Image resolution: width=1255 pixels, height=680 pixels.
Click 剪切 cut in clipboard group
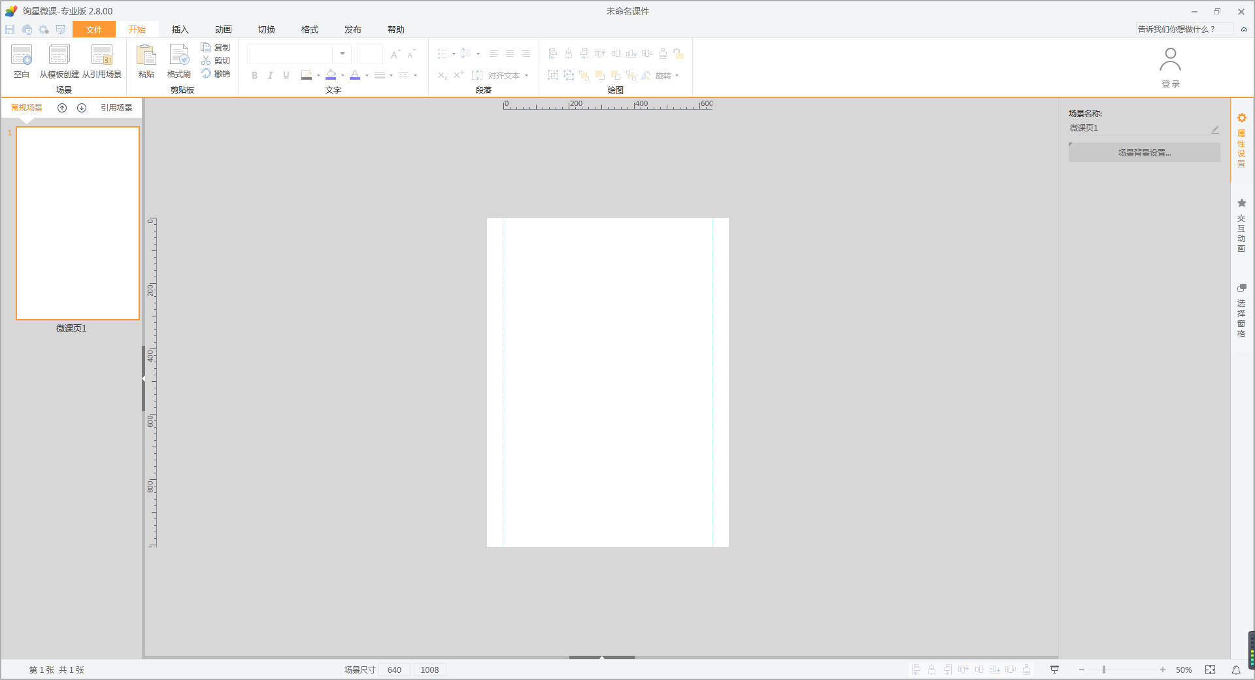pos(216,60)
